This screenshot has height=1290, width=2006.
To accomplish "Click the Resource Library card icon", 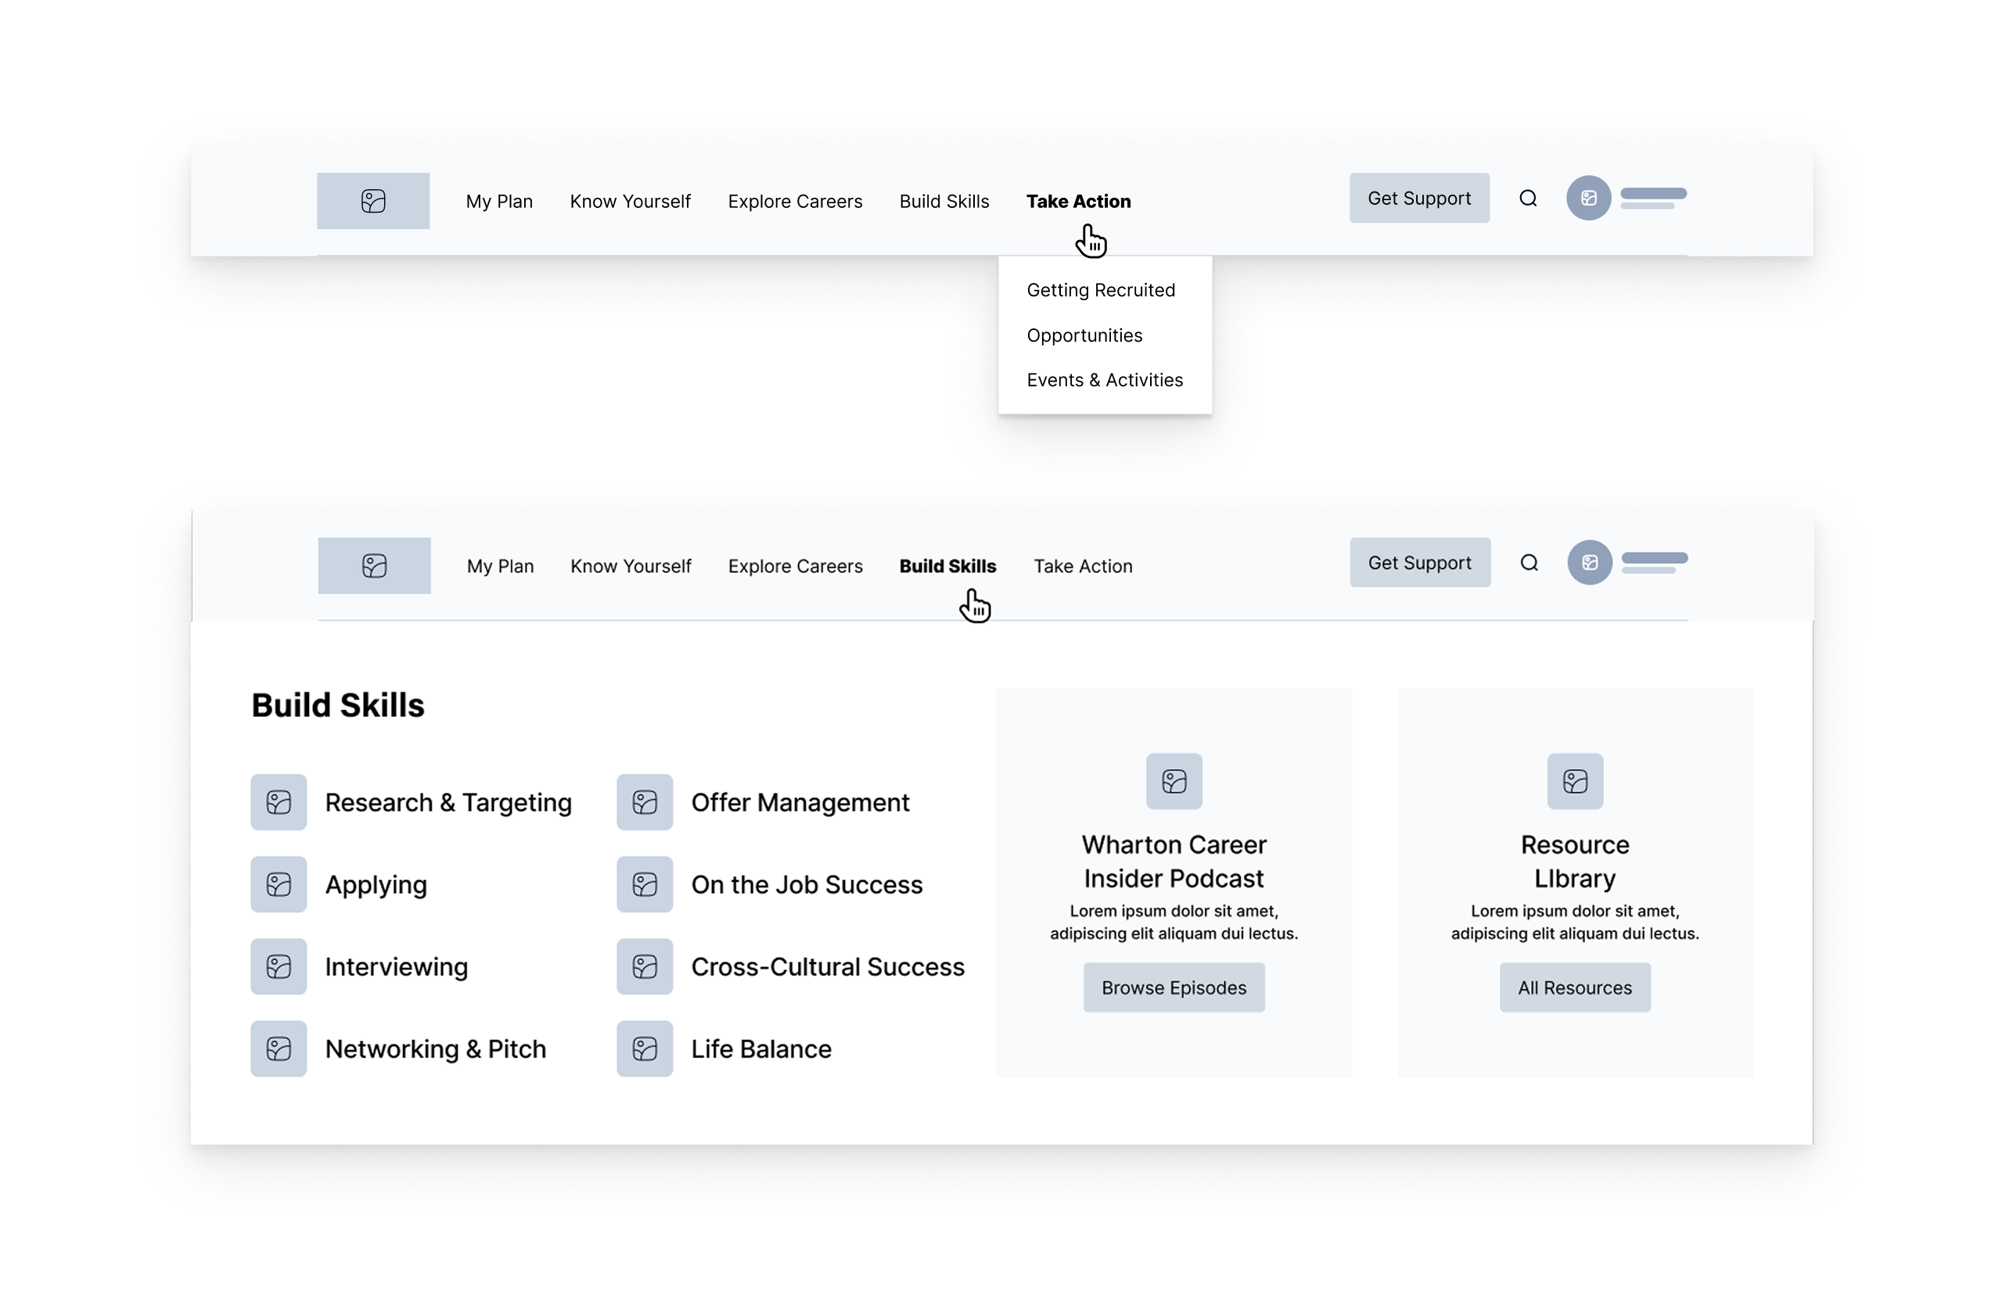I will point(1574,781).
